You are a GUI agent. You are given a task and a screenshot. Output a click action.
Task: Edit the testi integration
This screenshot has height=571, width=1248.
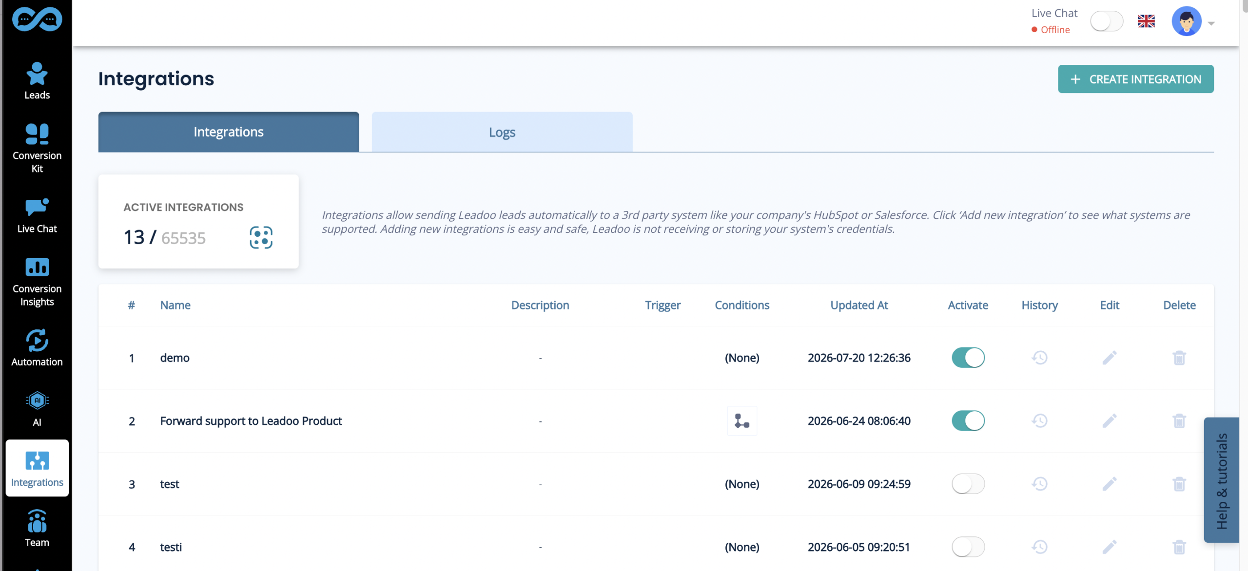tap(1110, 547)
